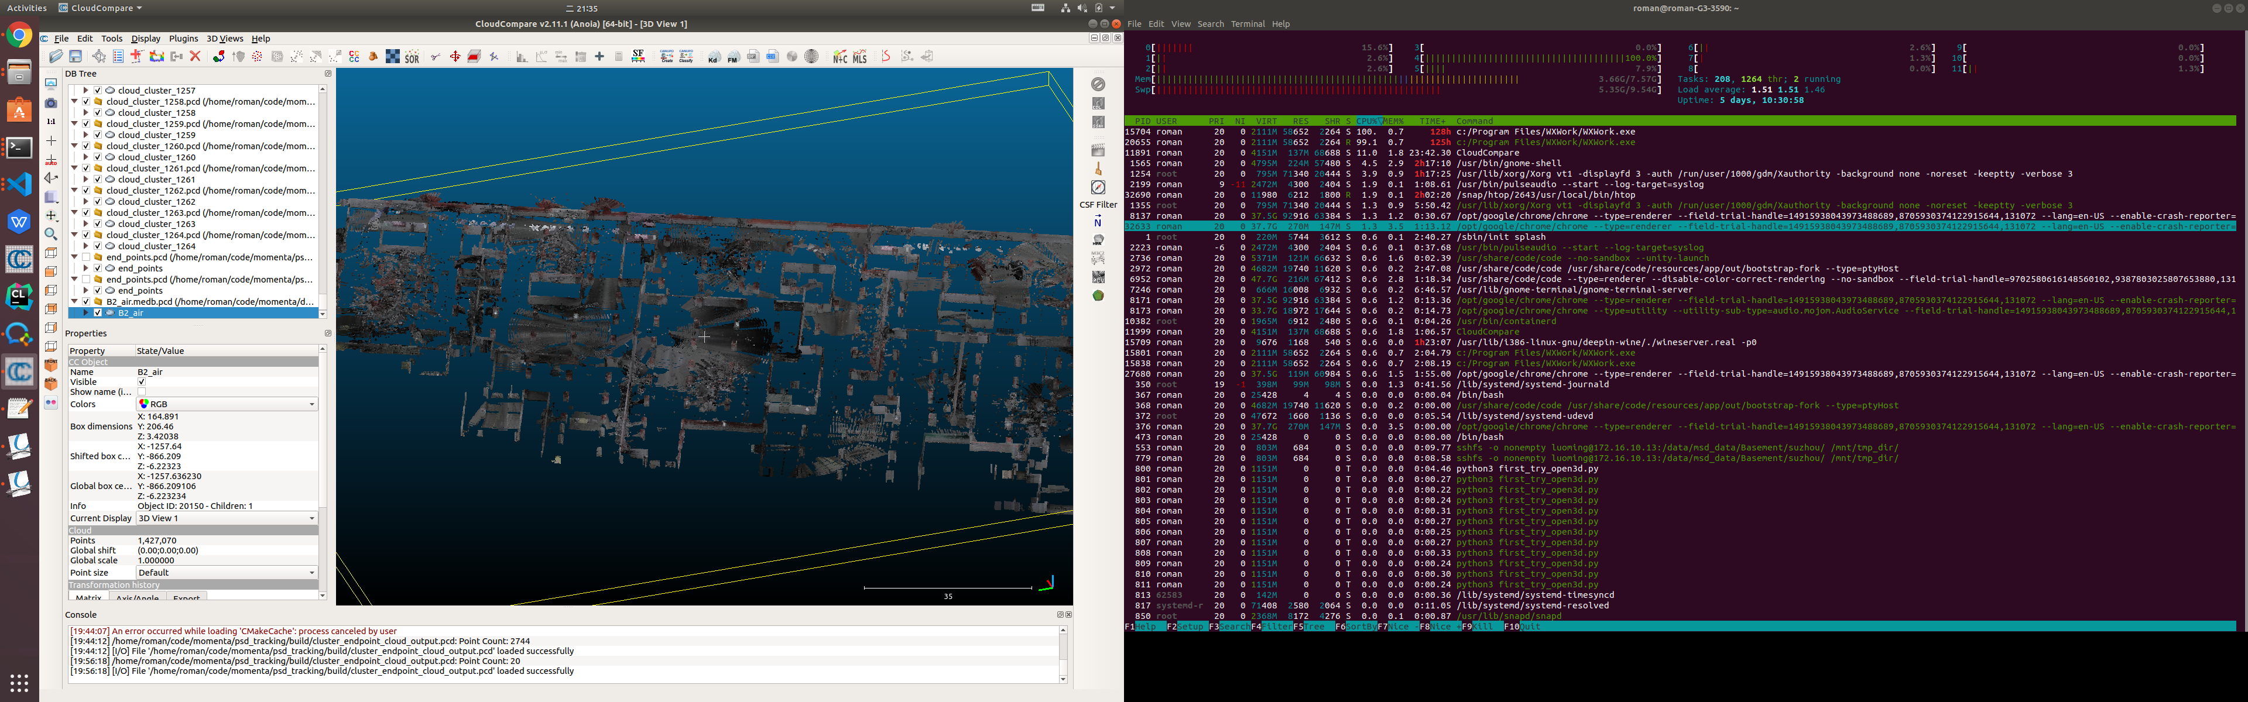
Task: Toggle the Visible checkbox for B2_air
Action: click(141, 382)
